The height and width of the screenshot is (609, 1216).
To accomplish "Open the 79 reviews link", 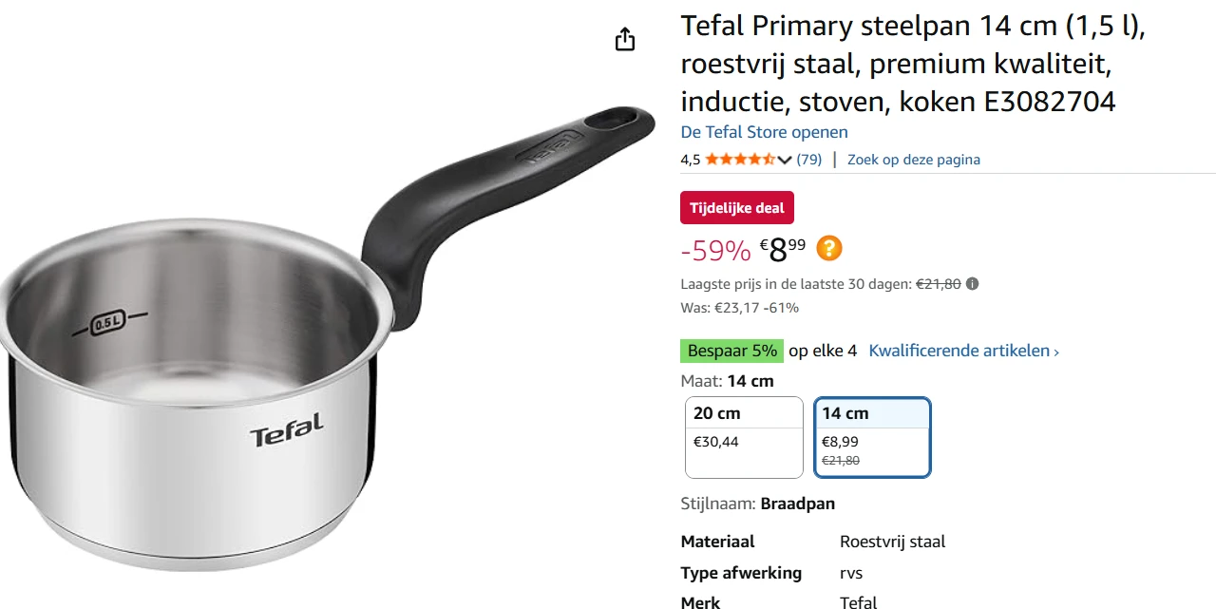I will coord(808,160).
